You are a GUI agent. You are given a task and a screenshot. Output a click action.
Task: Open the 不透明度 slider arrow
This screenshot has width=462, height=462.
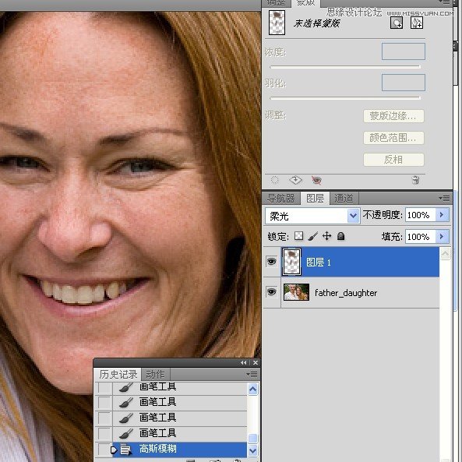pos(442,215)
